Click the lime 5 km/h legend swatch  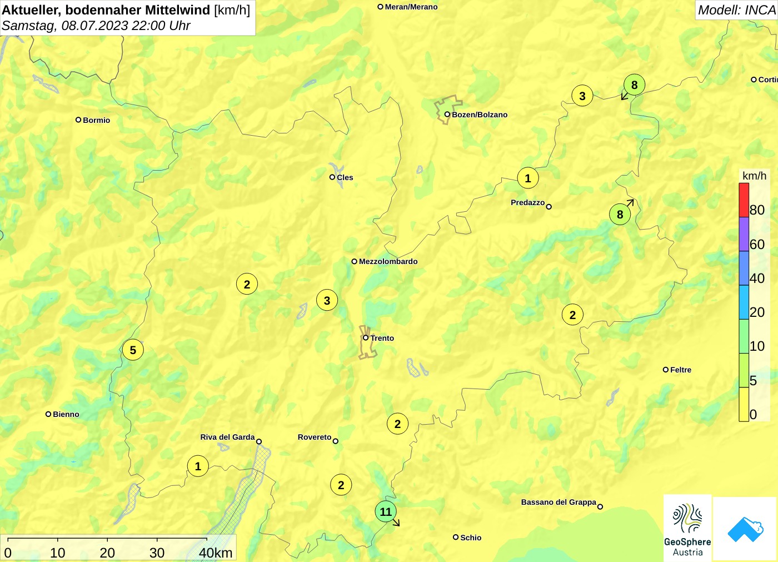click(744, 370)
